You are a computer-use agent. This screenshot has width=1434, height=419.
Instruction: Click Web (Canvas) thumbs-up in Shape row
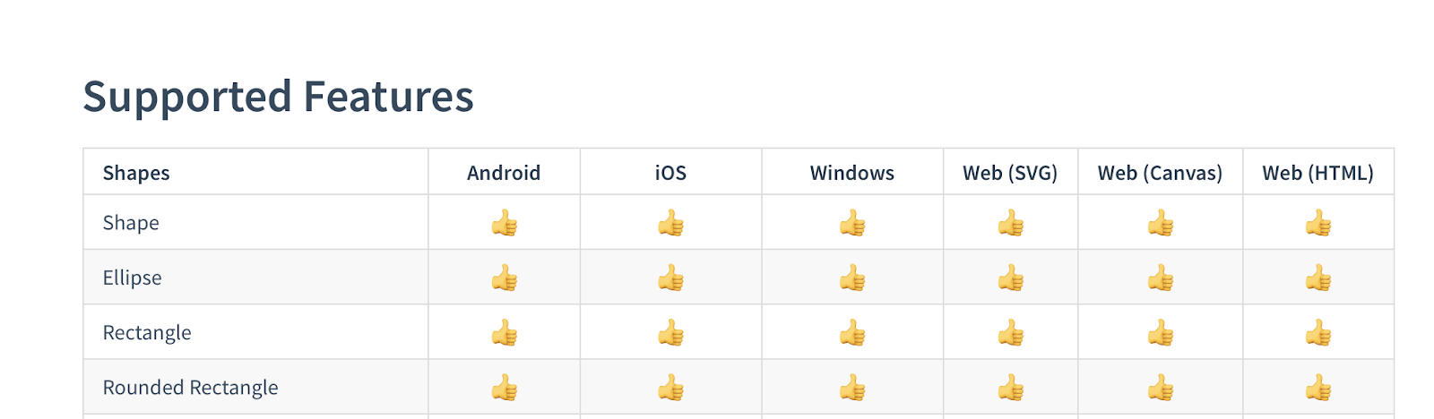point(1161,223)
